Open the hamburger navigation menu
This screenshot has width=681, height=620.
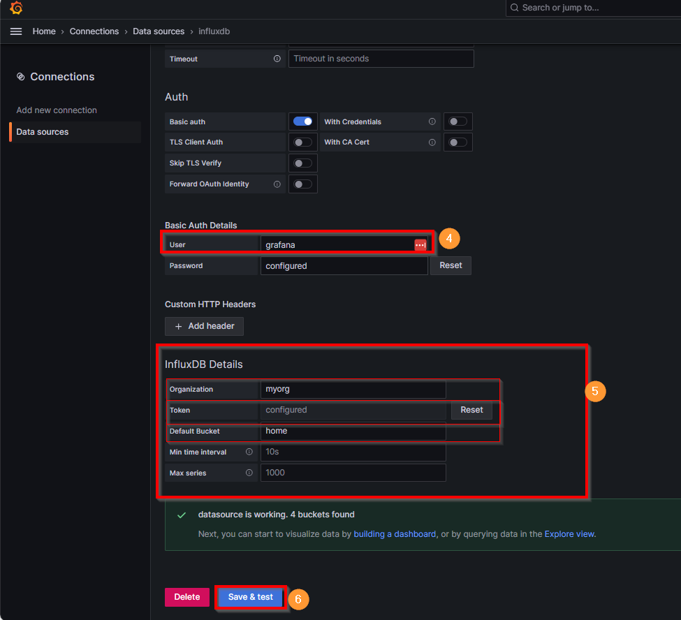point(16,31)
